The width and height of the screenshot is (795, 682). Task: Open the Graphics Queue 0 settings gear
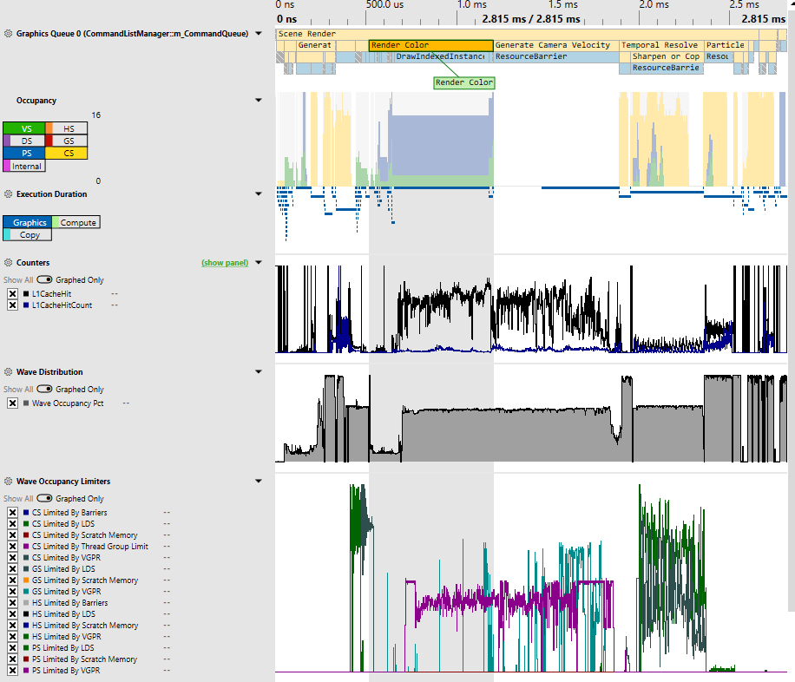(x=7, y=32)
